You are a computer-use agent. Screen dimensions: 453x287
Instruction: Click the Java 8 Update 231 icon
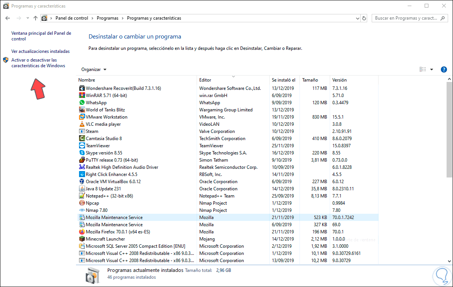tap(82, 189)
